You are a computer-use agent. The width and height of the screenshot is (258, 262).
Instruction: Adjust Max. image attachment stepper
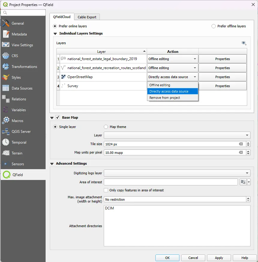248,199
